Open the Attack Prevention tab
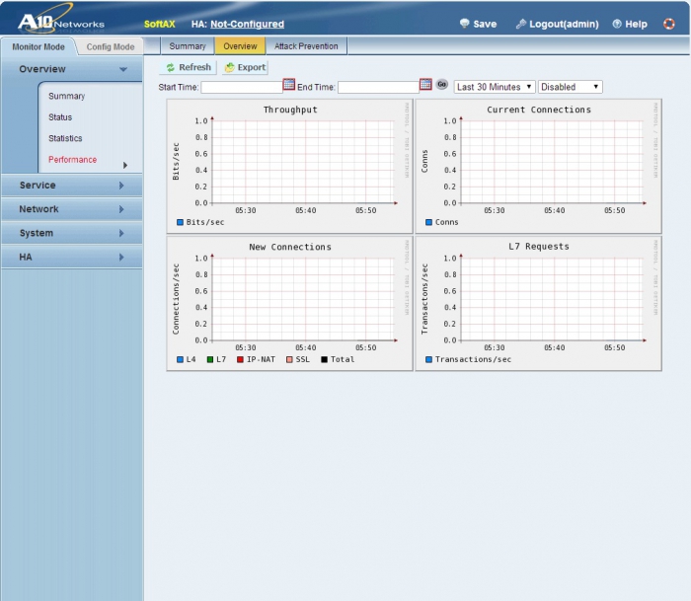Viewport: 691px width, 601px height. point(306,46)
